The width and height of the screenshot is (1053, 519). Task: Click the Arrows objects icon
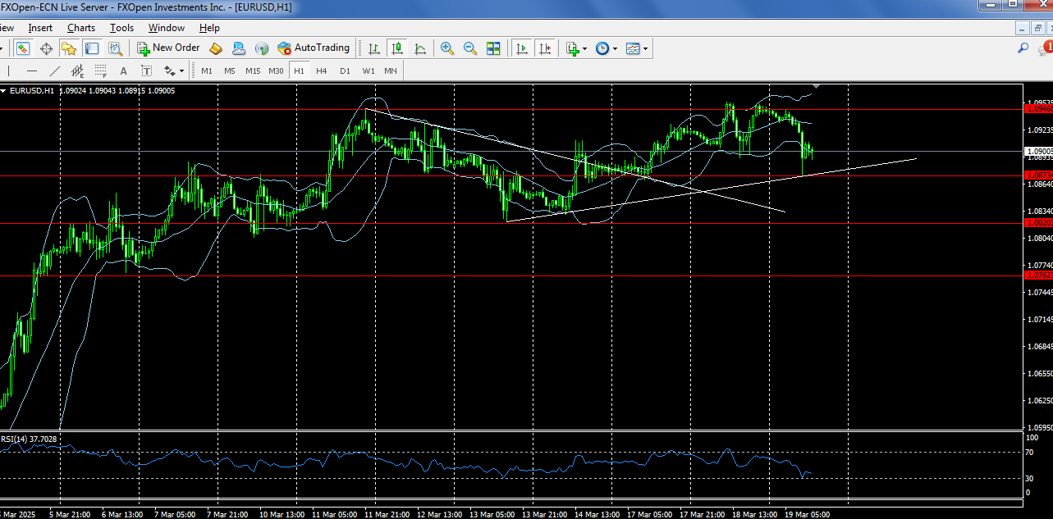pyautogui.click(x=169, y=71)
